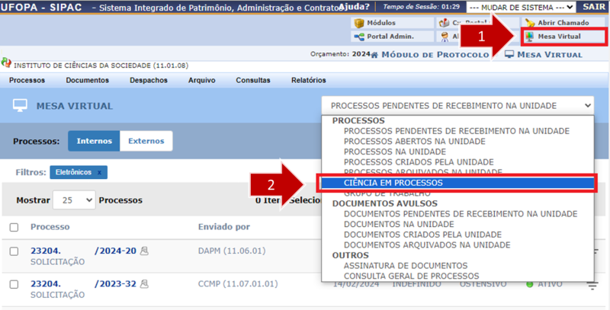The image size is (610, 310).
Task: Click the Abrir Chamado icon
Action: pos(529,23)
